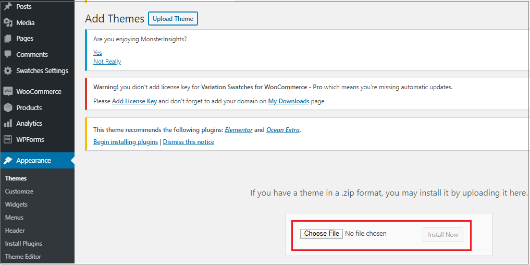Click the Products box icon
The image size is (530, 265).
(x=8, y=107)
